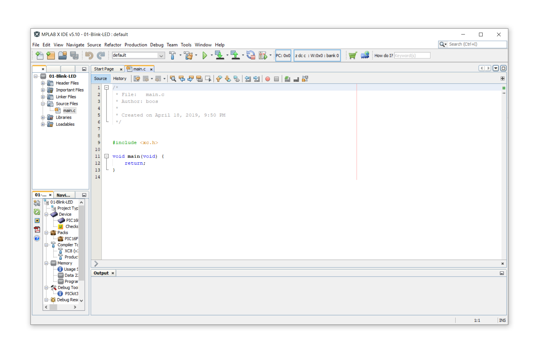The width and height of the screenshot is (540, 355).
Task: Run the project with green play icon
Action: (205, 55)
